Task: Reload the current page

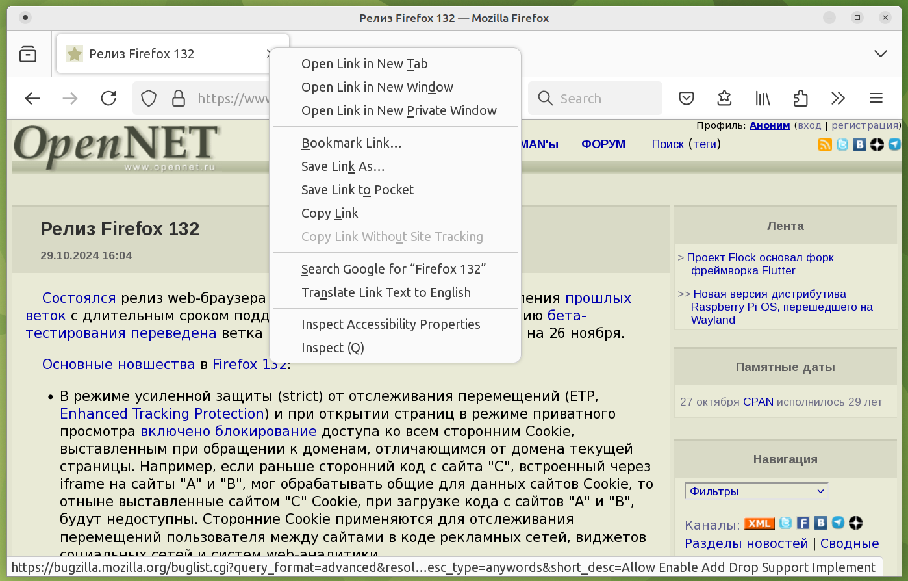Action: pyautogui.click(x=108, y=98)
